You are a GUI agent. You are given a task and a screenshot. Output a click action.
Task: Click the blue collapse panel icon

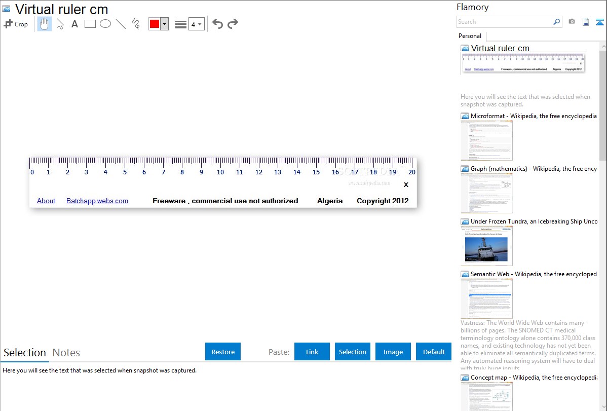599,22
